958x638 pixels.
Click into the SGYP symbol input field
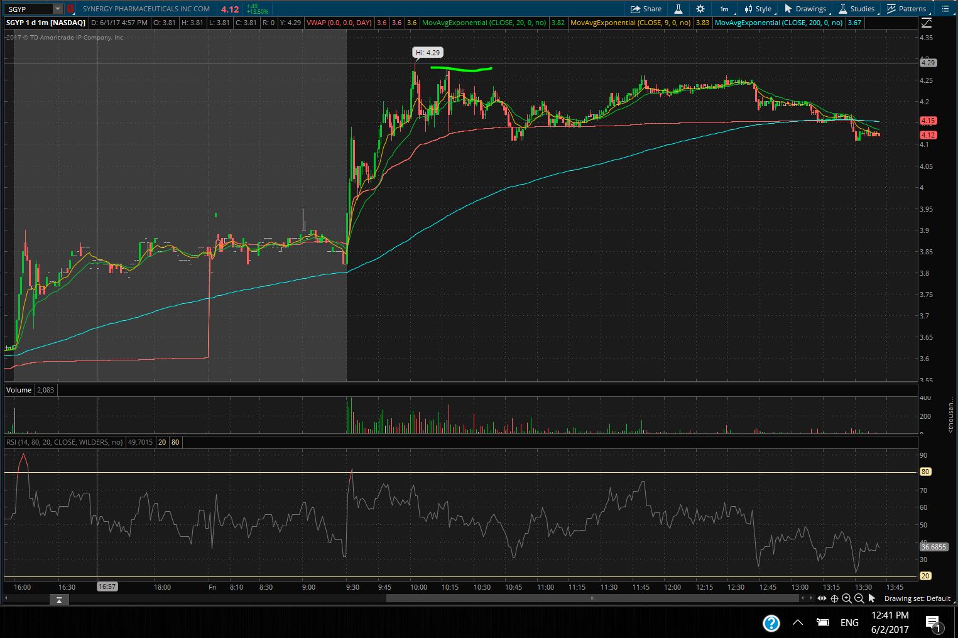pos(28,9)
